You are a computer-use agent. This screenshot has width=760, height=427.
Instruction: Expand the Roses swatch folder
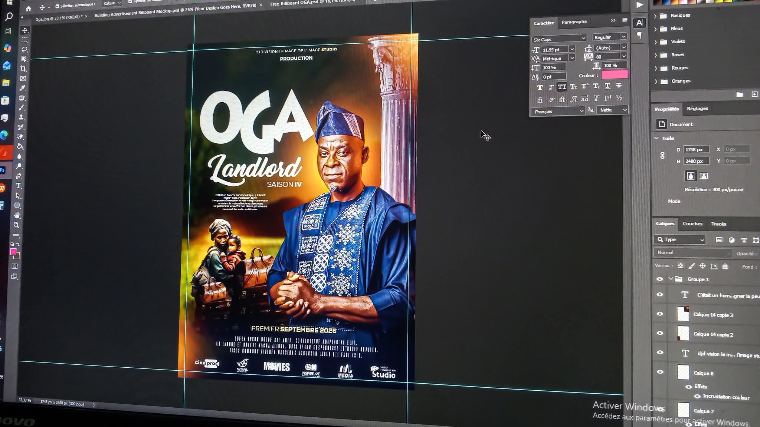(x=656, y=55)
